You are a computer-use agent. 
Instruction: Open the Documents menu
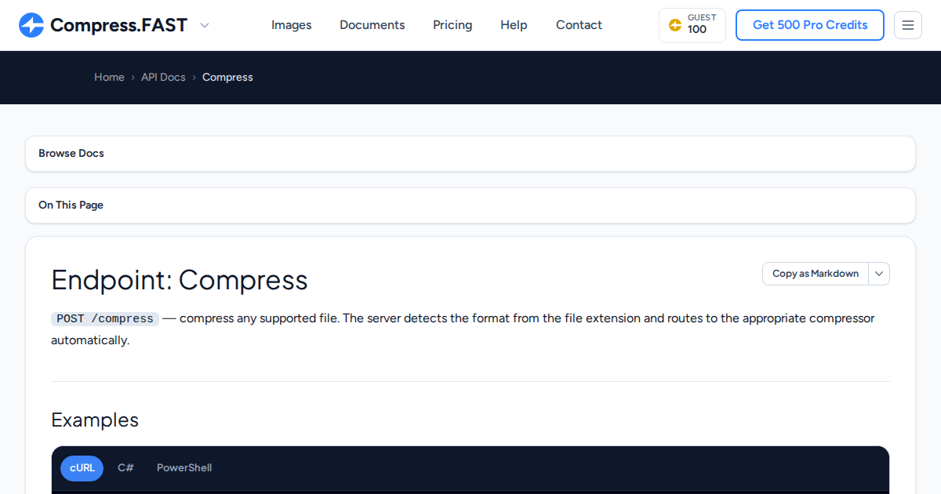coord(372,25)
